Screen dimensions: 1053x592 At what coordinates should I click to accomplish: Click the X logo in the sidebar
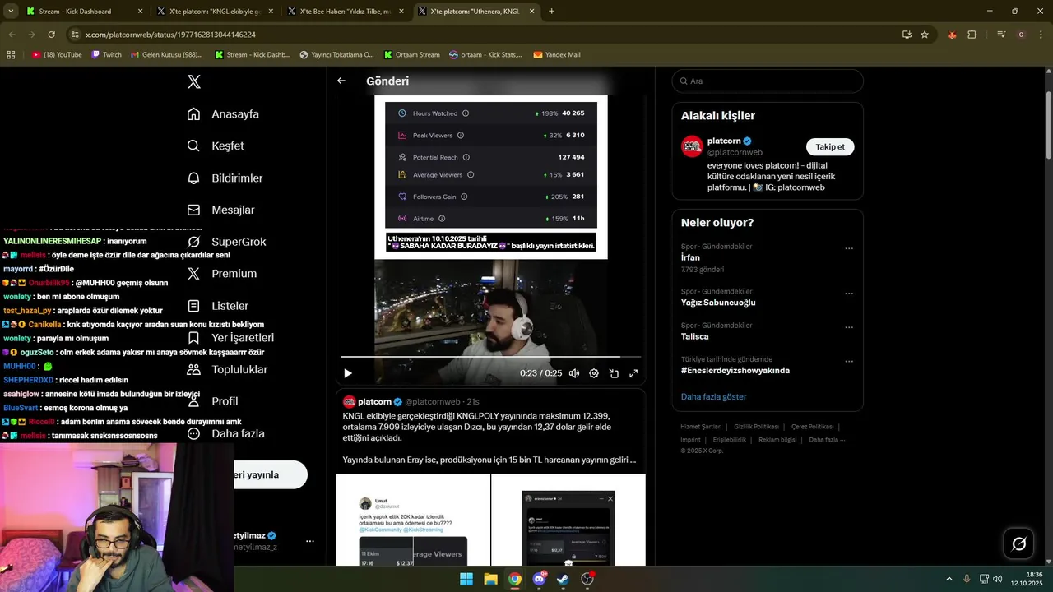tap(194, 81)
